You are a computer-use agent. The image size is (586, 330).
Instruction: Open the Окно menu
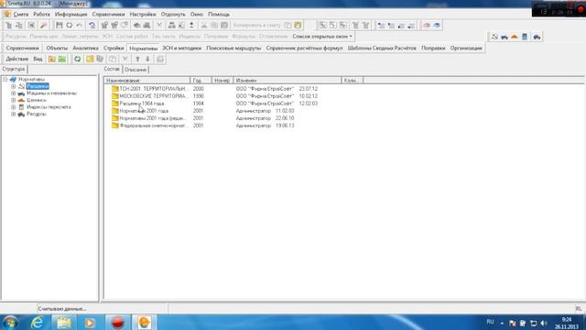(x=197, y=15)
